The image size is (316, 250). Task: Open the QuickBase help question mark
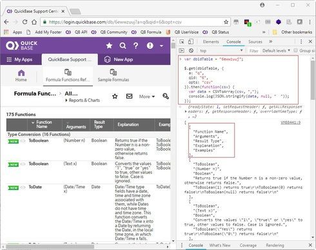(x=136, y=46)
